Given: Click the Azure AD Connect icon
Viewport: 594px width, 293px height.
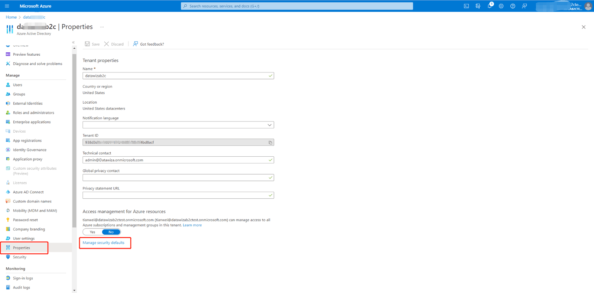Looking at the screenshot, I should [8, 192].
